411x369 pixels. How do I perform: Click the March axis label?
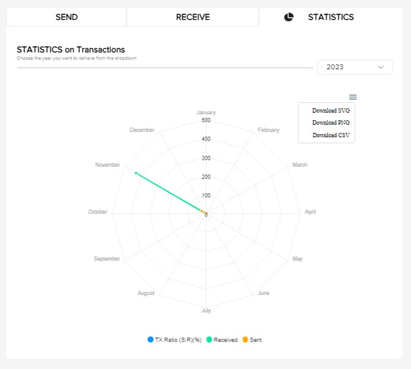300,165
